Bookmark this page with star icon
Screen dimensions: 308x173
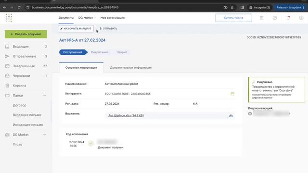click(232, 8)
